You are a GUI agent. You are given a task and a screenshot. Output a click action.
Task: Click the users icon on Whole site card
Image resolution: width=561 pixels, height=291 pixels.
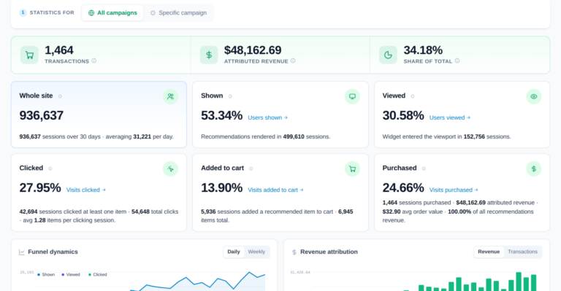click(171, 96)
